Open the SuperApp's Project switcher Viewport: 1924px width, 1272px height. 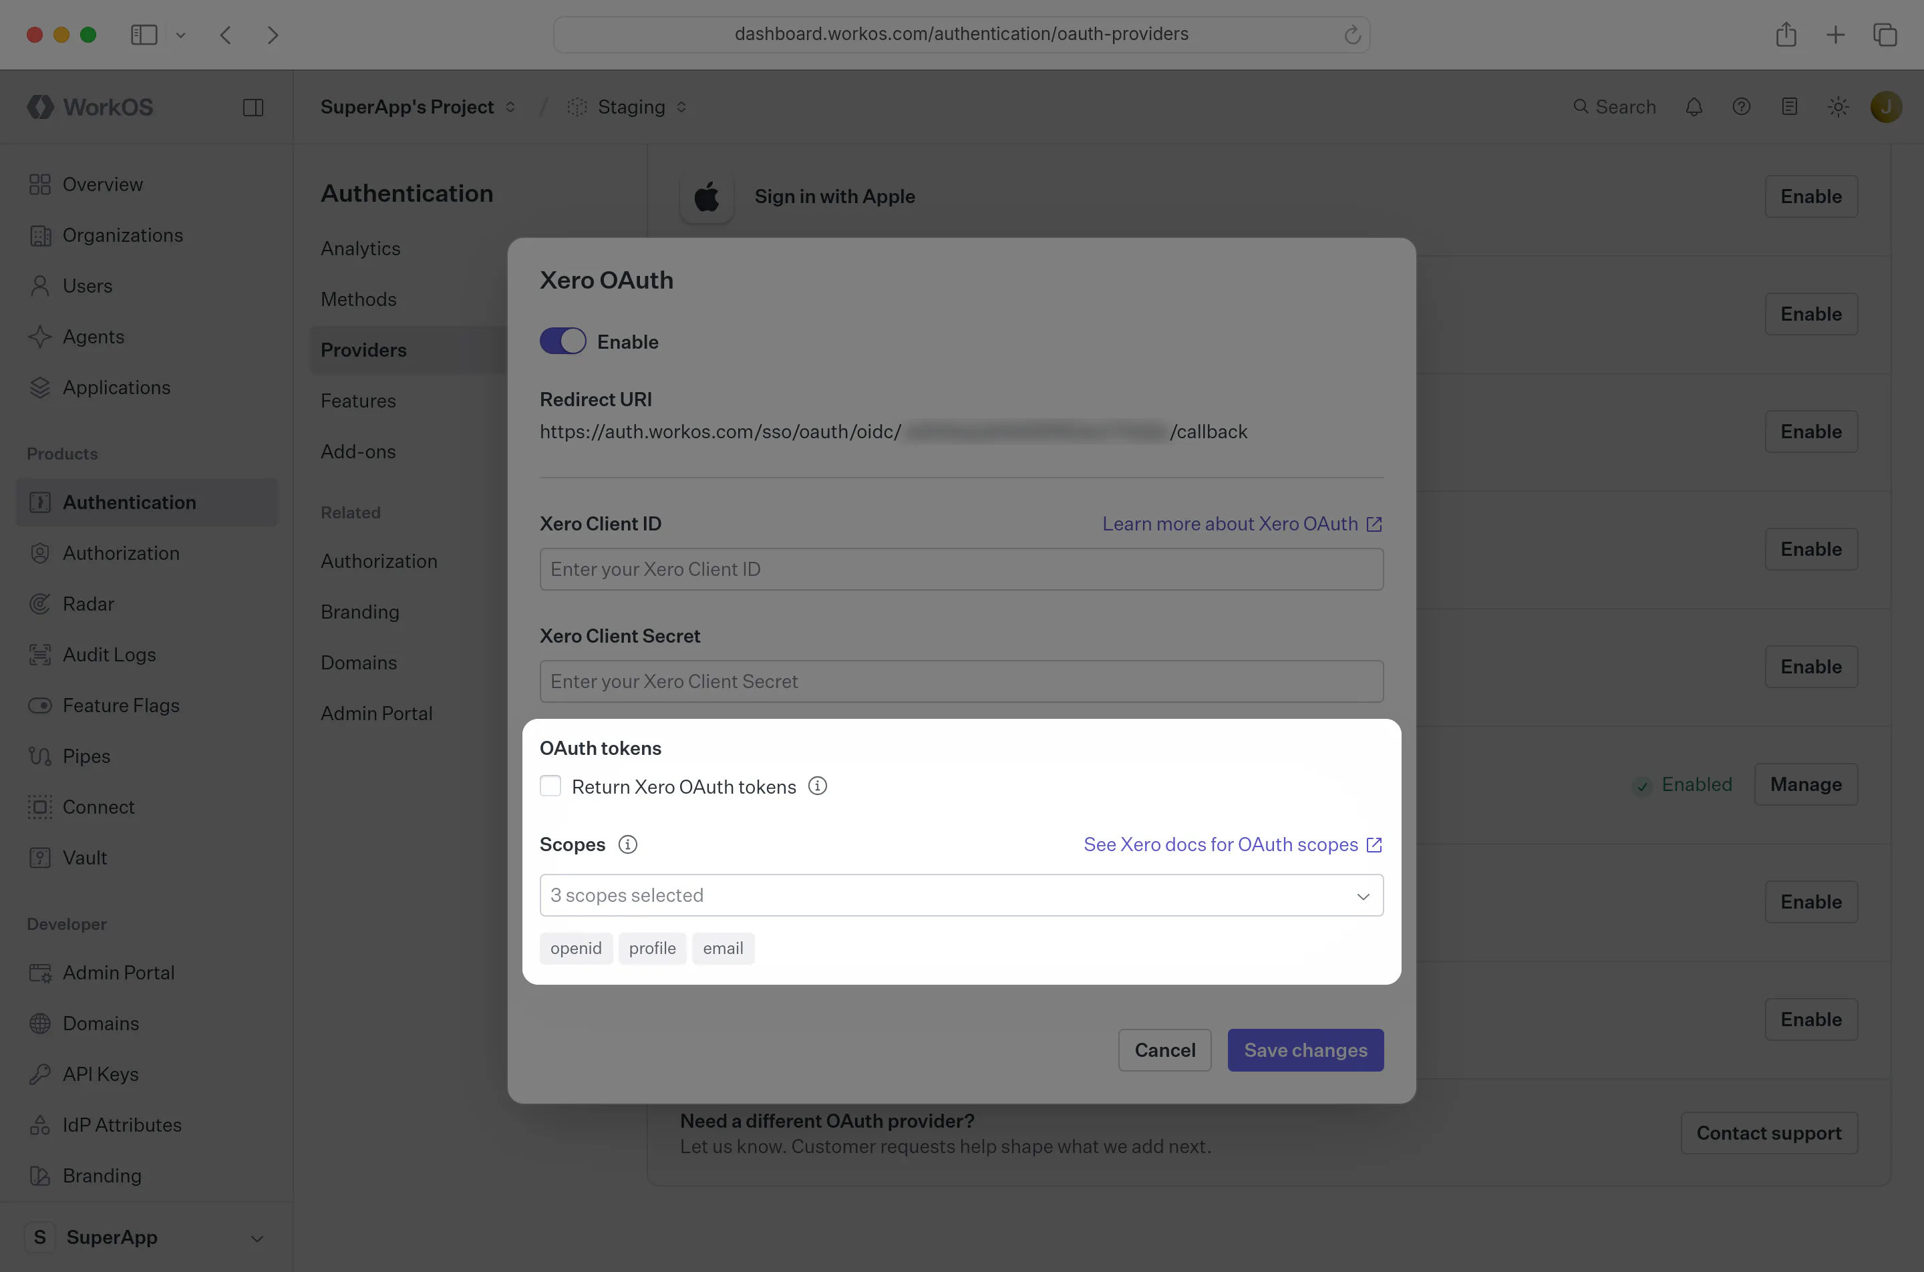pos(418,107)
